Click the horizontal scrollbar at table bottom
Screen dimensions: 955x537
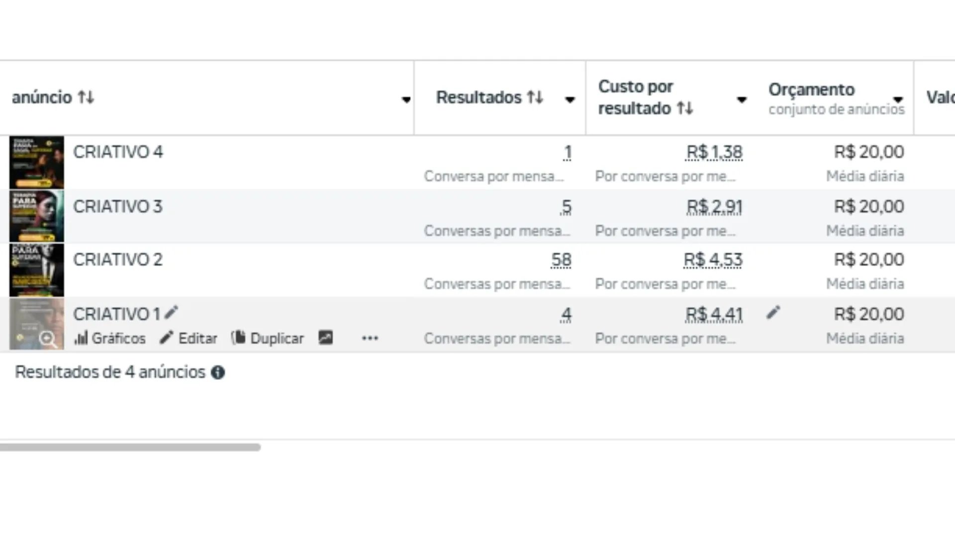130,447
